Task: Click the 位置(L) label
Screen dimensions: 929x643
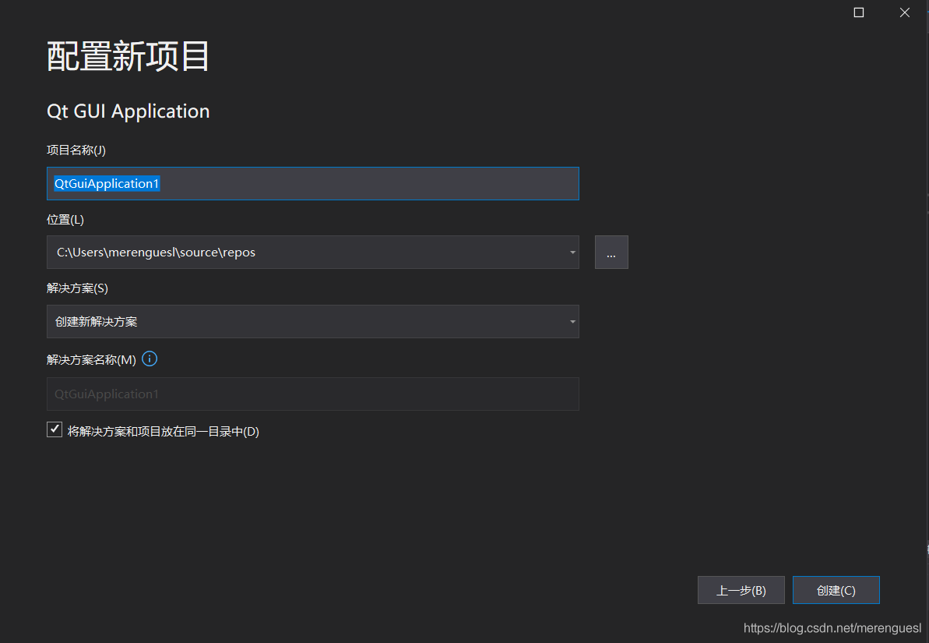Action: click(65, 219)
